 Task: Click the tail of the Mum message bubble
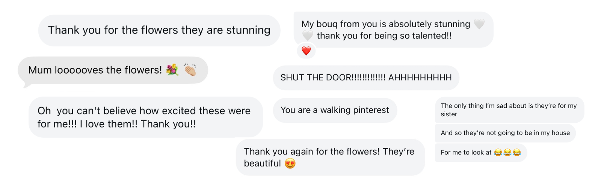pos(26,86)
